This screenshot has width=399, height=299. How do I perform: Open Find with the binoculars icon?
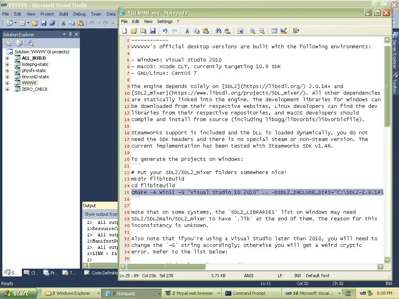[218, 31]
